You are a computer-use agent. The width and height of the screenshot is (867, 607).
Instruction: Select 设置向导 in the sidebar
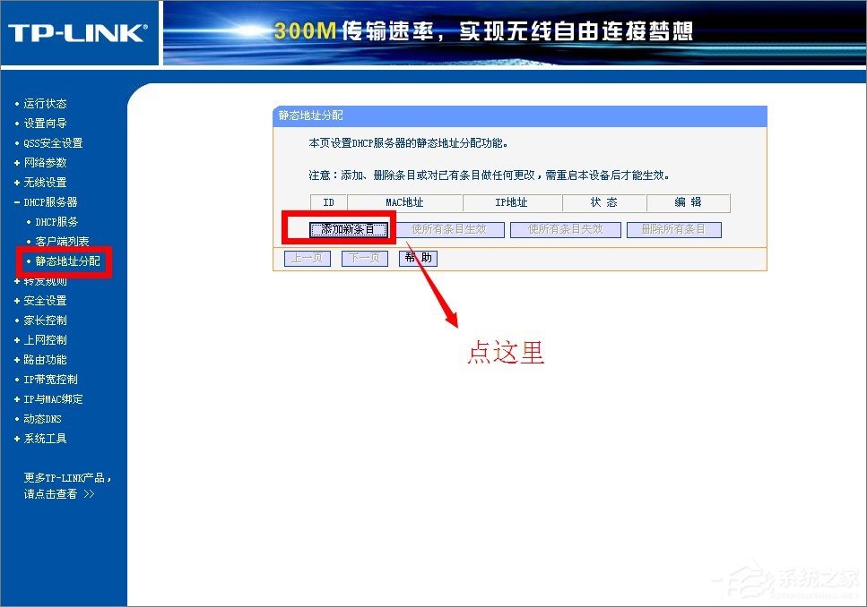click(x=46, y=123)
